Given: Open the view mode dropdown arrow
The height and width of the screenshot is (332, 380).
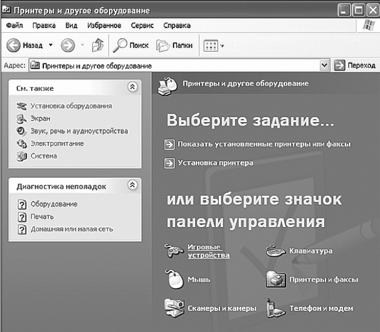Looking at the screenshot, I should tap(222, 46).
